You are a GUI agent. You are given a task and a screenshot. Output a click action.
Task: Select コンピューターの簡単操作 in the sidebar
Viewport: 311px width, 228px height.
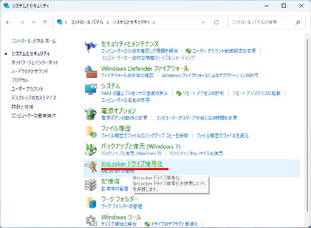(x=33, y=116)
